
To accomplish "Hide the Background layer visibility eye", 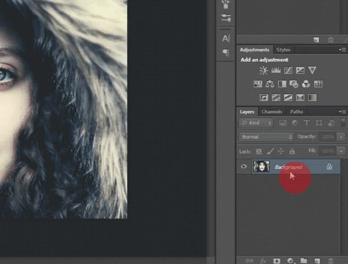I will pyautogui.click(x=244, y=166).
